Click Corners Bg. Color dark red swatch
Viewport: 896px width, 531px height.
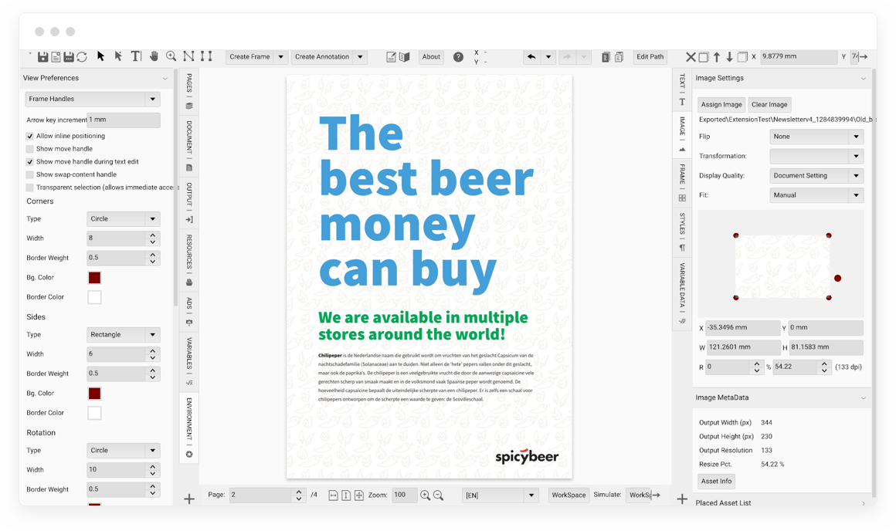94,278
